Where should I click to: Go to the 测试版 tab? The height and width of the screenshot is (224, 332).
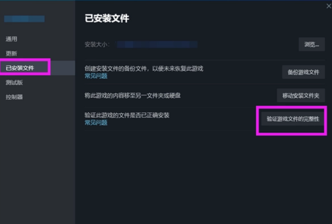click(14, 82)
